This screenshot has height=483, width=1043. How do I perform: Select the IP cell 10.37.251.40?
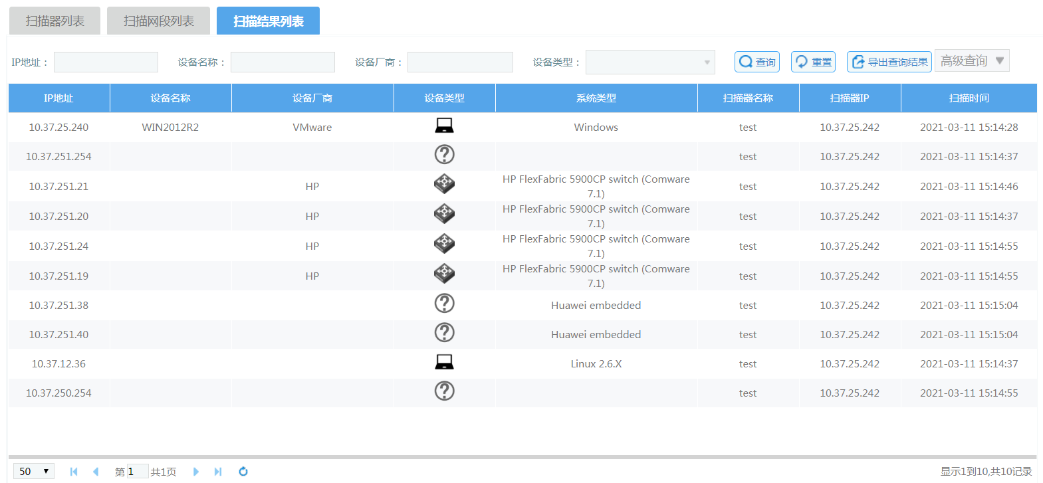click(58, 335)
